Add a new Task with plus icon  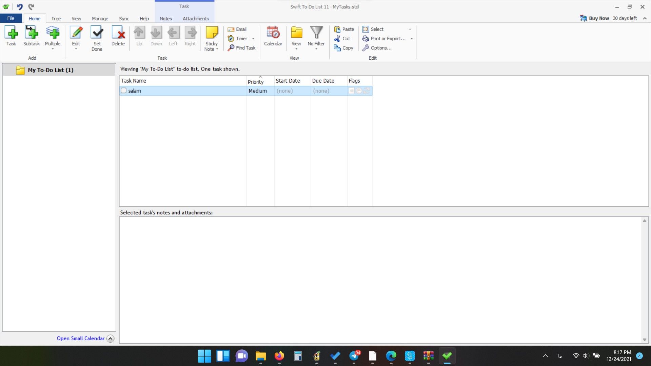tap(11, 36)
